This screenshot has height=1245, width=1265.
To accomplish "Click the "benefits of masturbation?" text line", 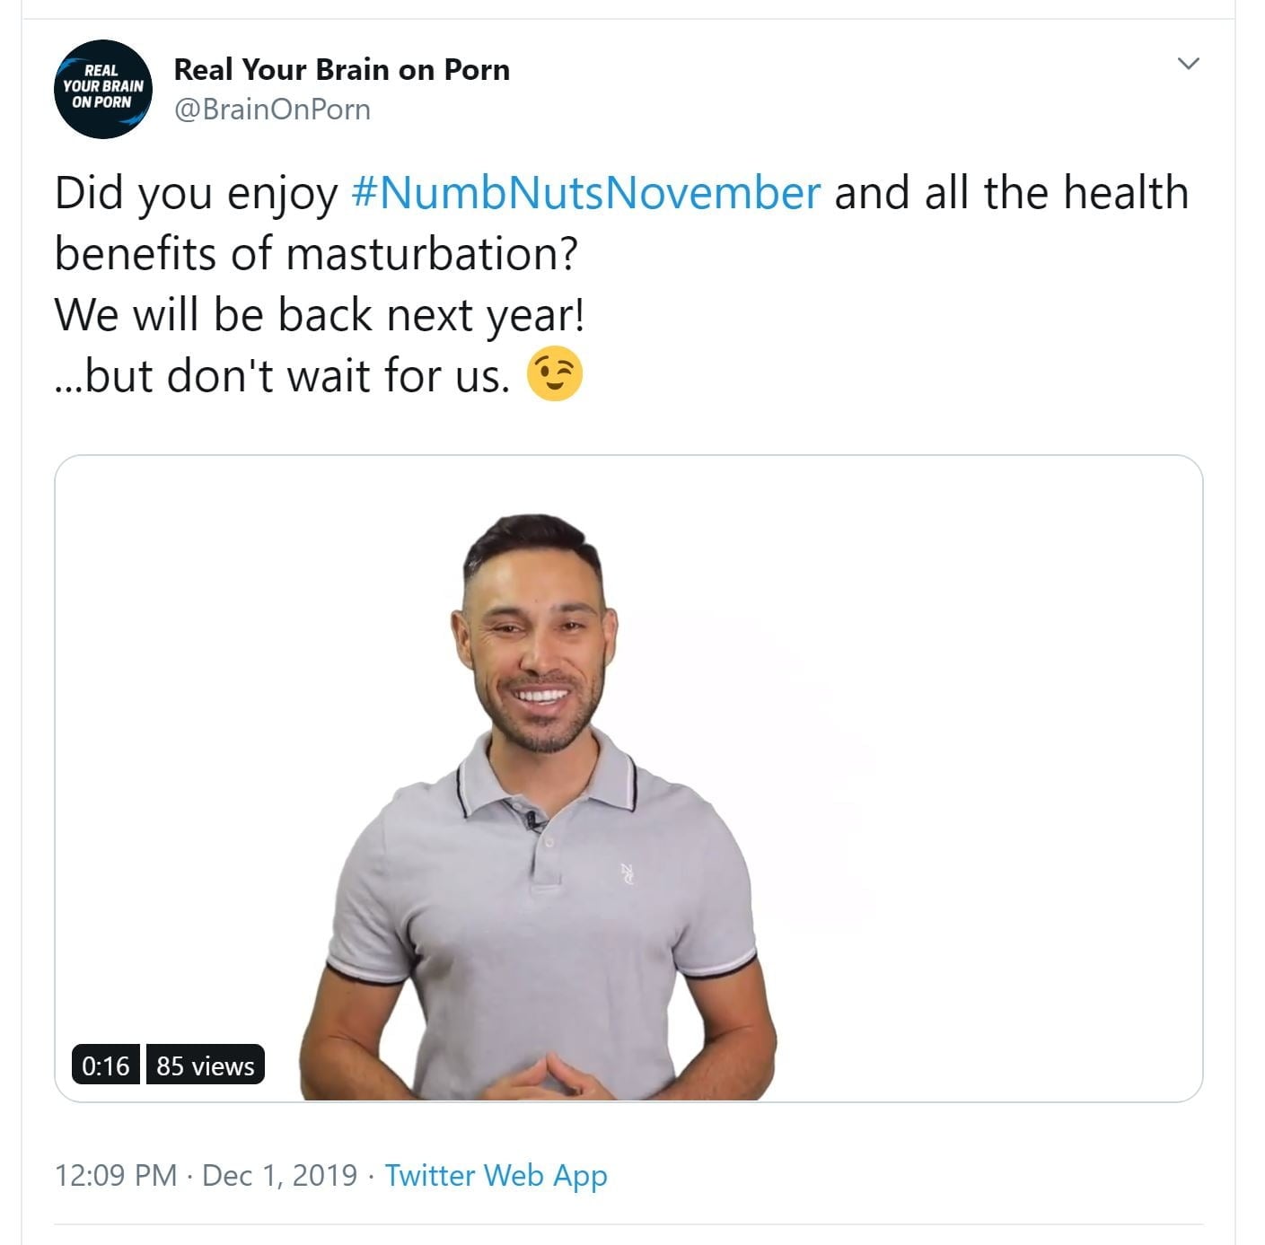I will pos(316,254).
